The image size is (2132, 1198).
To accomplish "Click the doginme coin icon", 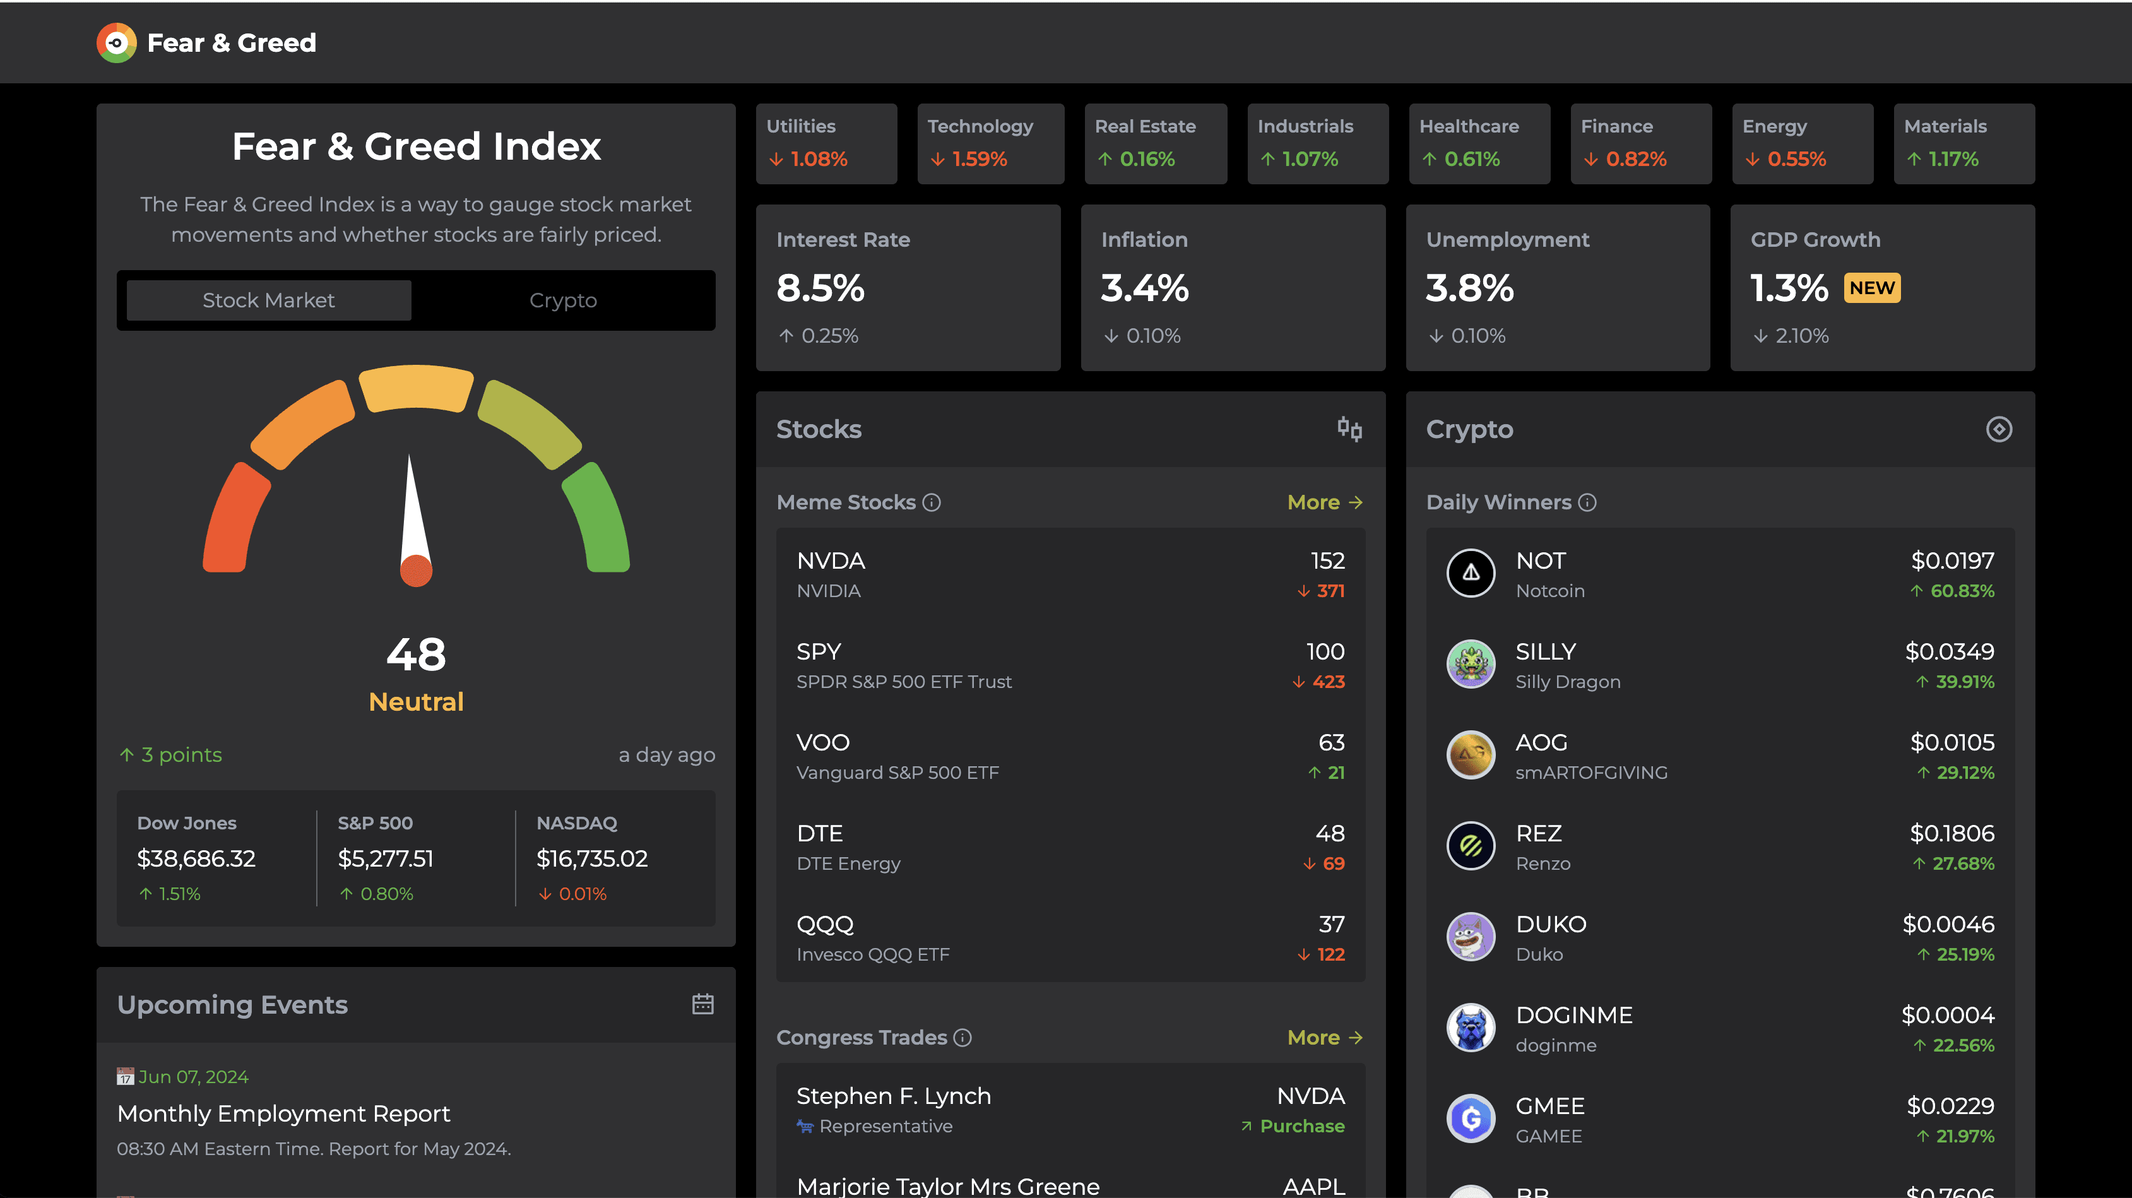I will tap(1471, 1028).
